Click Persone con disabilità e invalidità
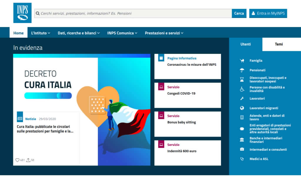The width and height of the screenshot is (301, 179). (x=267, y=89)
